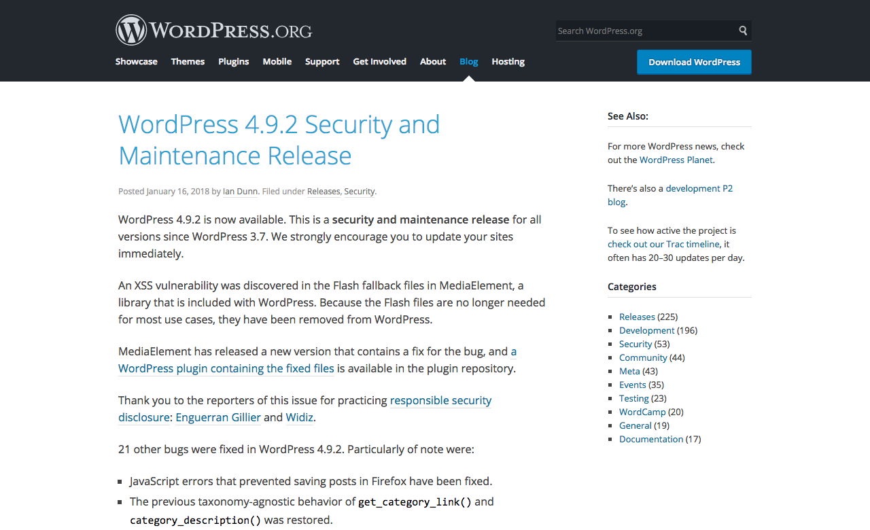
Task: Open the check out our Trac timeline link
Action: 663,244
